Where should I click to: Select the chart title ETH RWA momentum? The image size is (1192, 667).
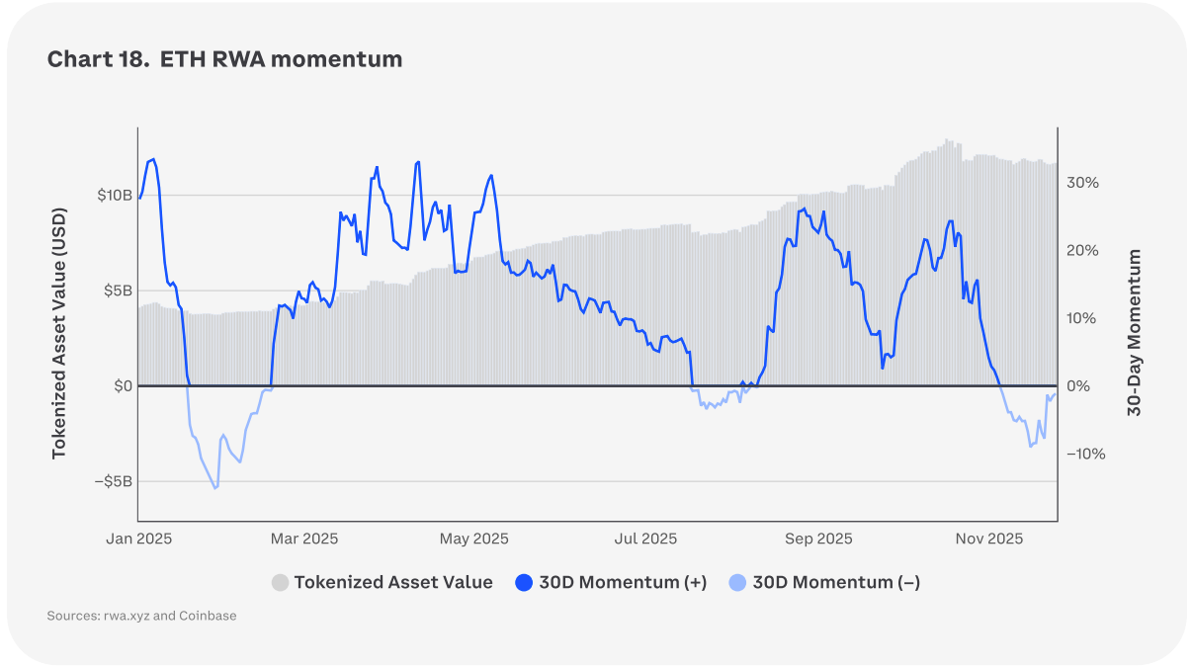pyautogui.click(x=224, y=59)
